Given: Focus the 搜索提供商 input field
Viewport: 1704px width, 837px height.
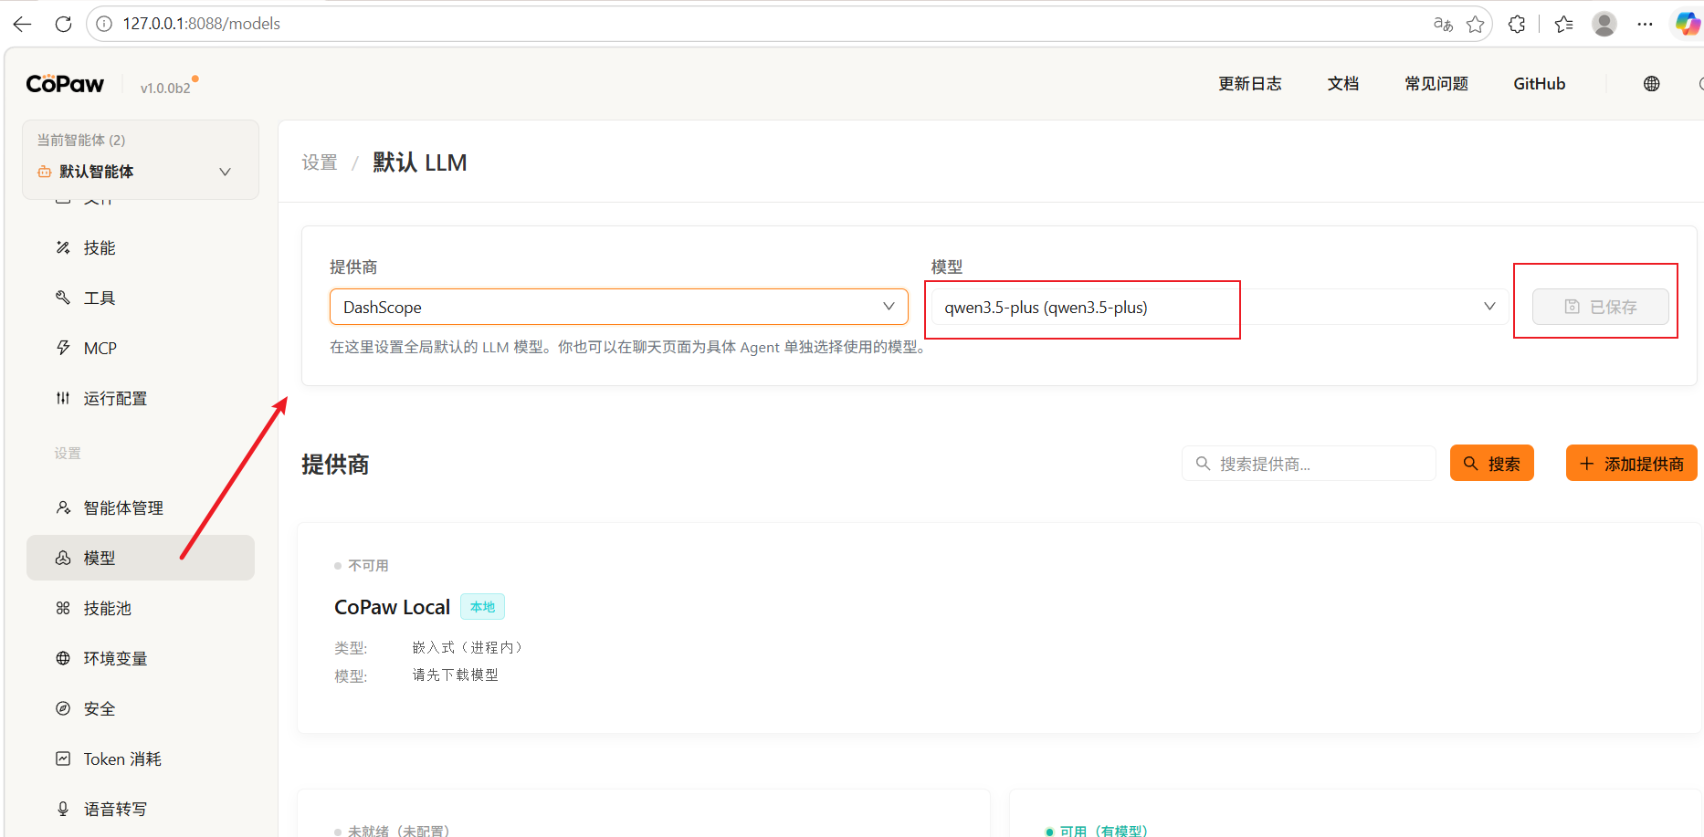Looking at the screenshot, I should [x=1309, y=464].
